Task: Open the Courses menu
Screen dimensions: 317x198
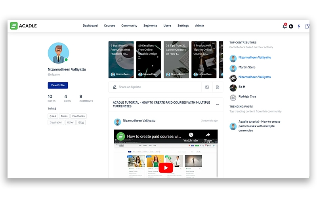Action: click(109, 26)
